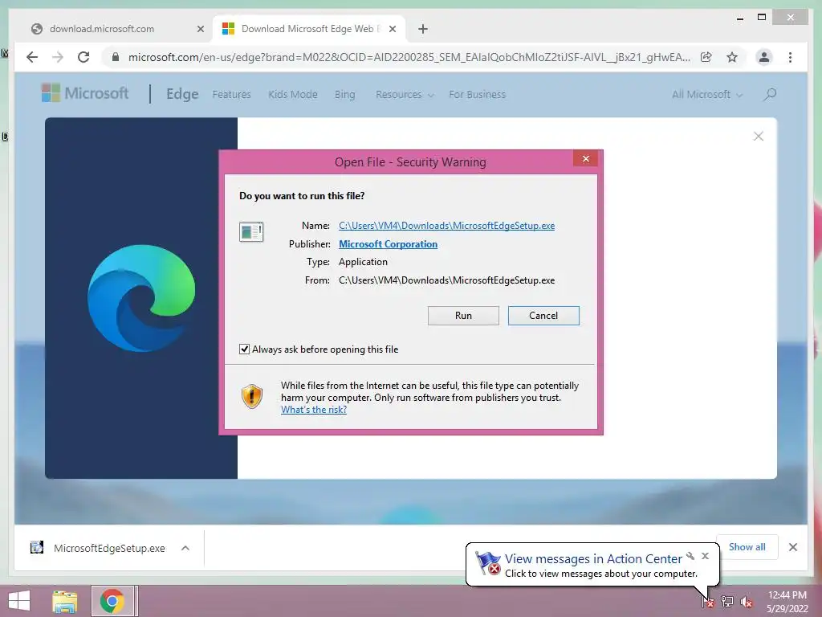The height and width of the screenshot is (617, 822).
Task: Click the MicrosoftEdgeSetup.exe download file icon
Action: (37, 548)
